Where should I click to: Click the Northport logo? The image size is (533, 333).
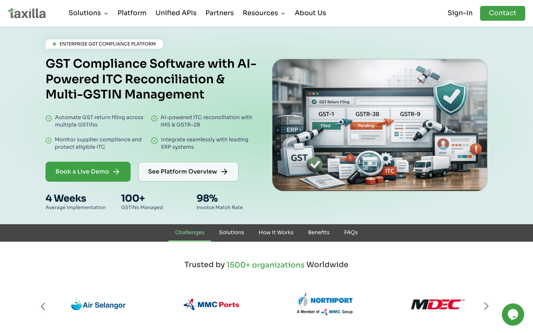click(x=325, y=305)
